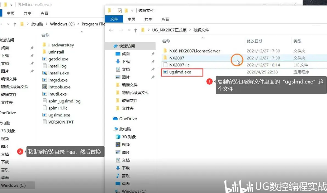Select Windows (C:) in PLMLicenseServer sidebar
This screenshot has height=193, width=327.
pyautogui.click(x=13, y=185)
